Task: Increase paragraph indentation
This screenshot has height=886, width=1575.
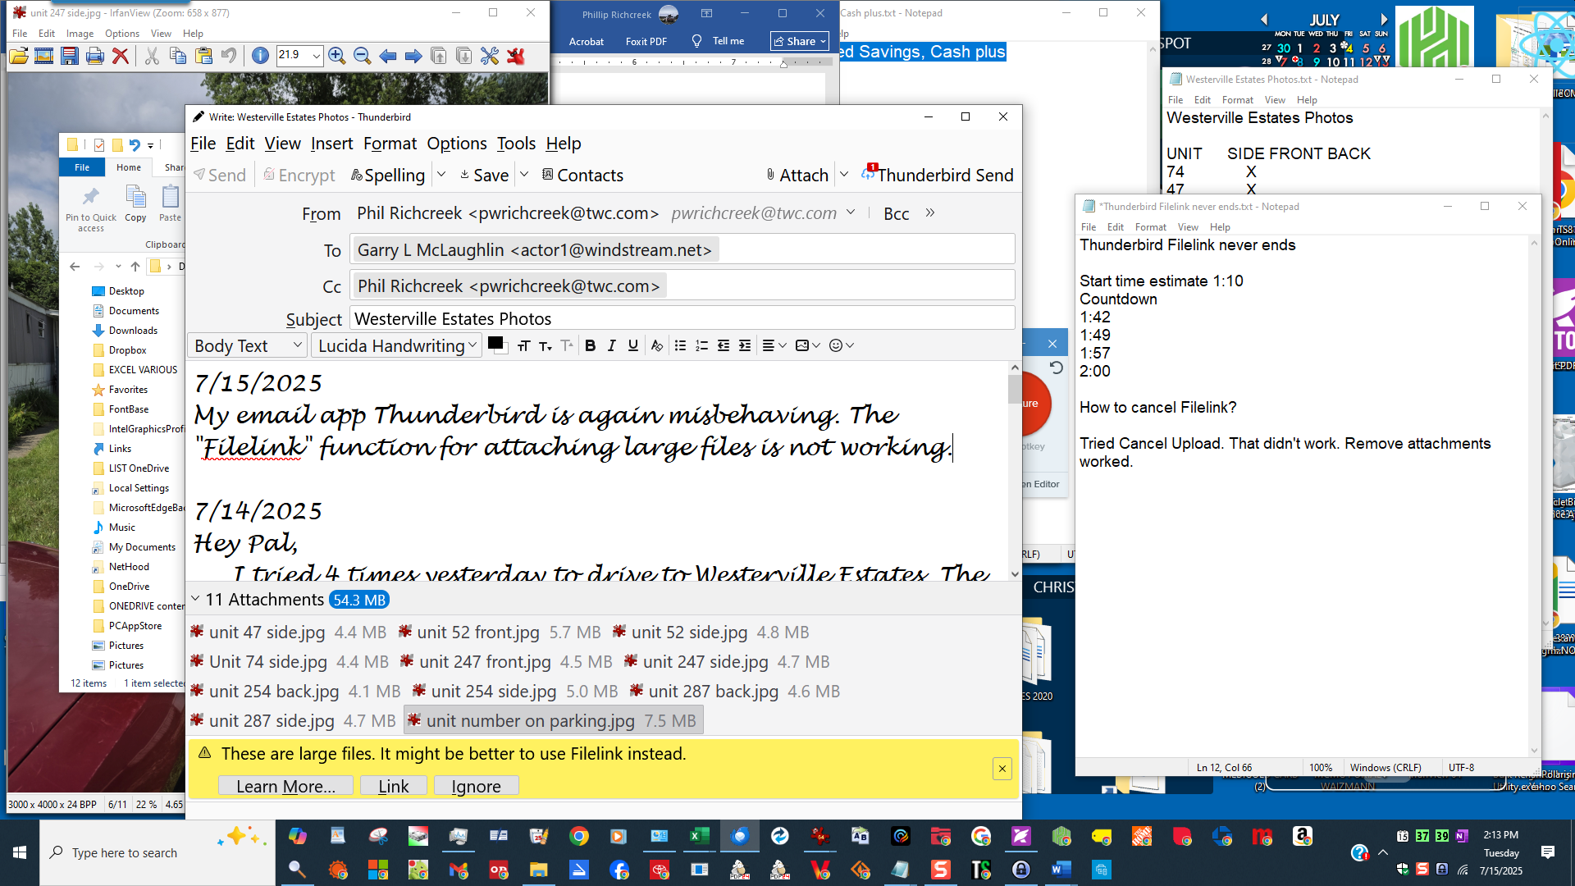Action: (745, 345)
